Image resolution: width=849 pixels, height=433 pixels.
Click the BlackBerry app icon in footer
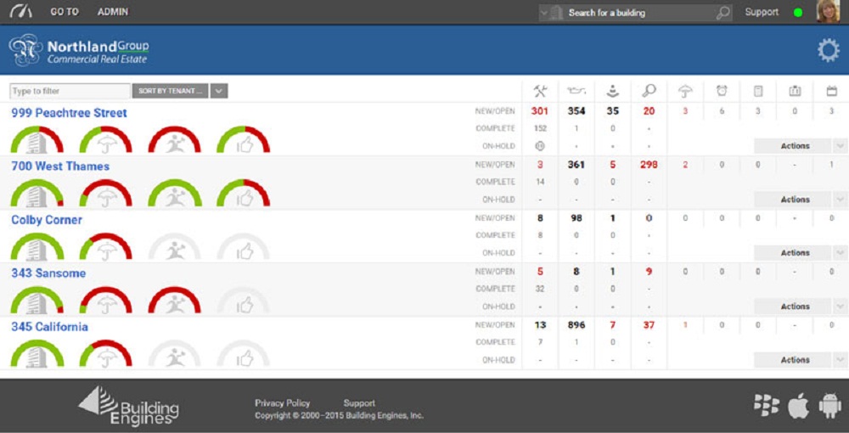[766, 405]
